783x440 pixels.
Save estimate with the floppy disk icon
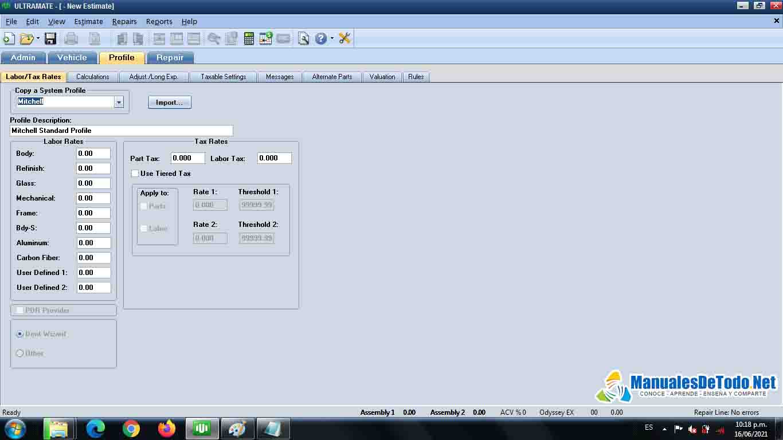pos(50,38)
